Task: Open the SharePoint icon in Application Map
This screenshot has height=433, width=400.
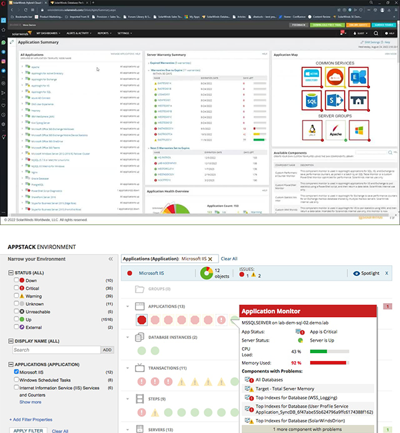Action: pos(335,101)
